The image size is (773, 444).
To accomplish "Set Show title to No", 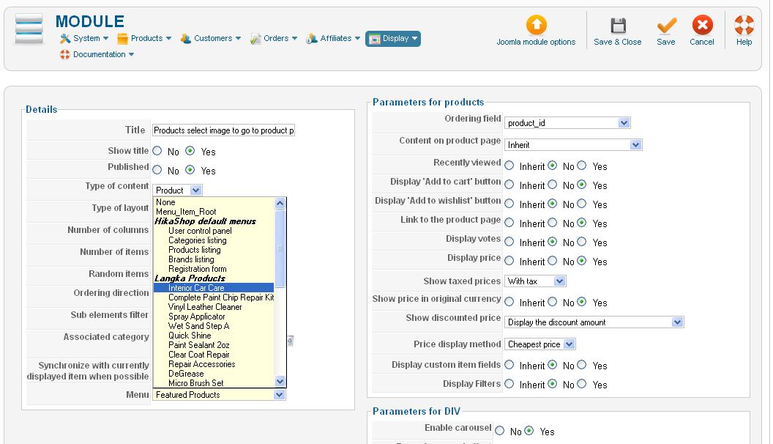I will tap(157, 151).
